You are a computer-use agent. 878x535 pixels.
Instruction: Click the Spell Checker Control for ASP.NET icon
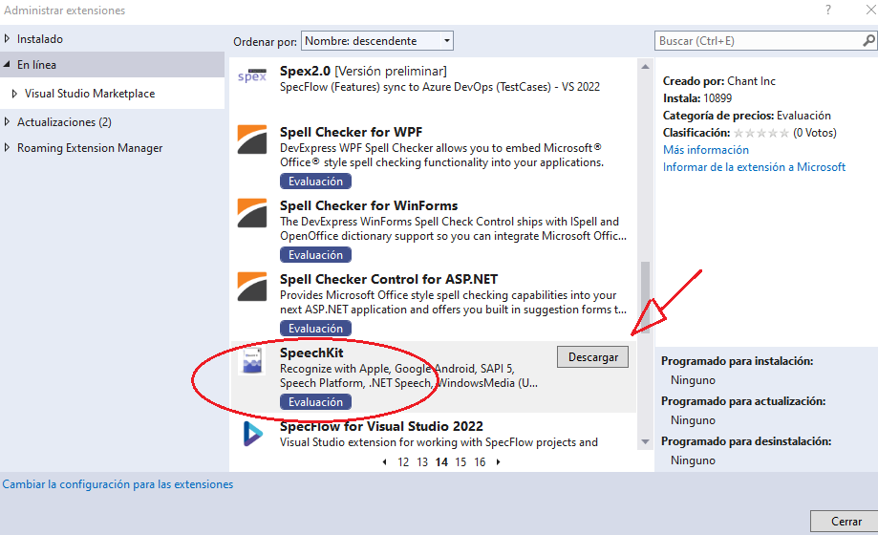click(252, 287)
